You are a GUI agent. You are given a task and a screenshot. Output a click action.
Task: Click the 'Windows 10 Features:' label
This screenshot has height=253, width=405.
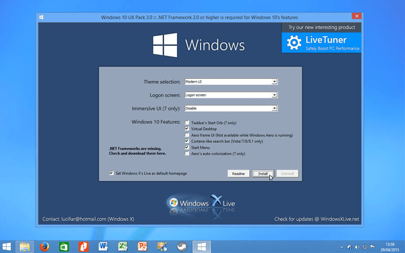[x=156, y=122]
